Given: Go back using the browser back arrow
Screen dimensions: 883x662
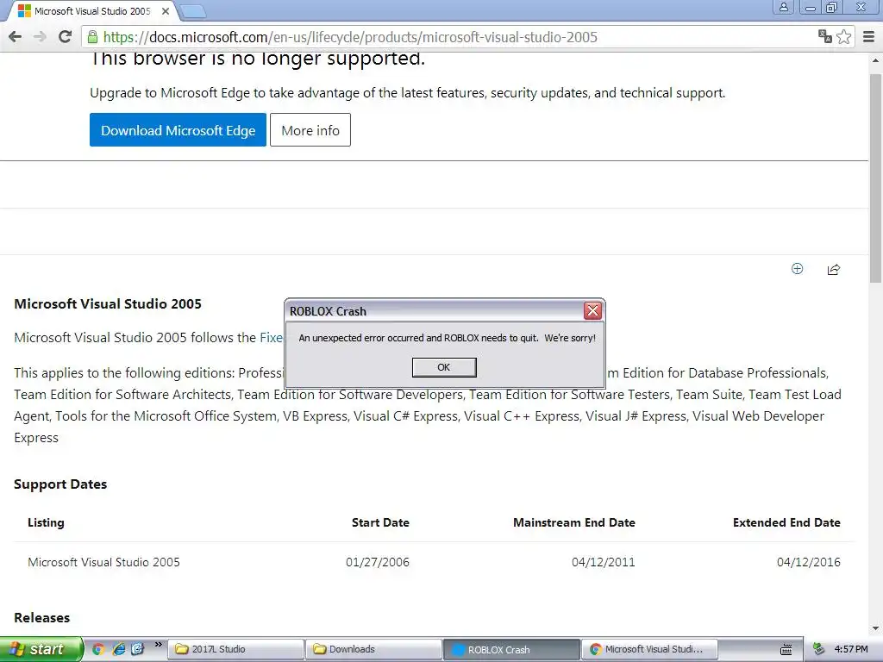Looking at the screenshot, I should (16, 37).
